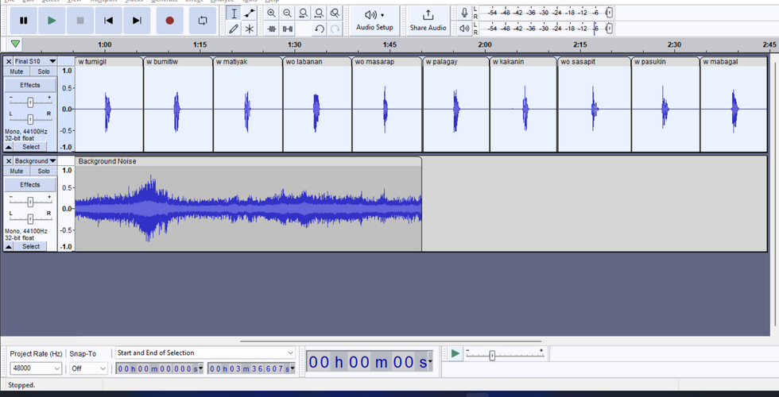Click the Final S10 pan slider
The width and height of the screenshot is (779, 397).
point(30,119)
